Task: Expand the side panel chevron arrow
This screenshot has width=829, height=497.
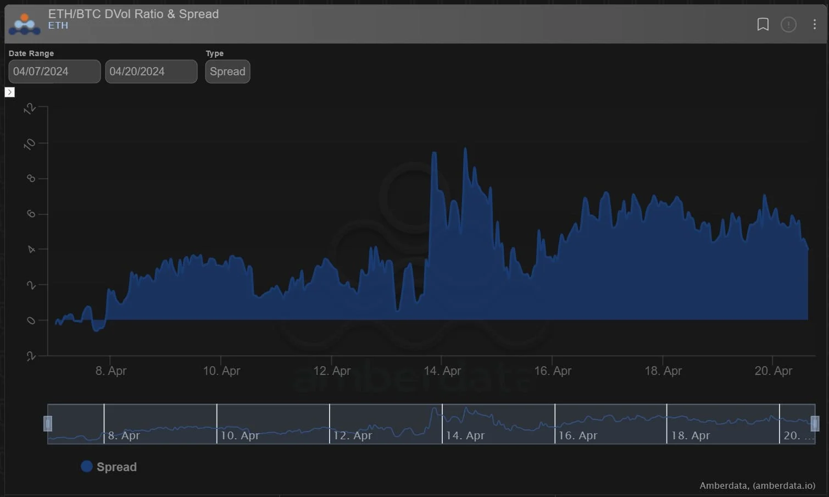Action: [x=9, y=92]
